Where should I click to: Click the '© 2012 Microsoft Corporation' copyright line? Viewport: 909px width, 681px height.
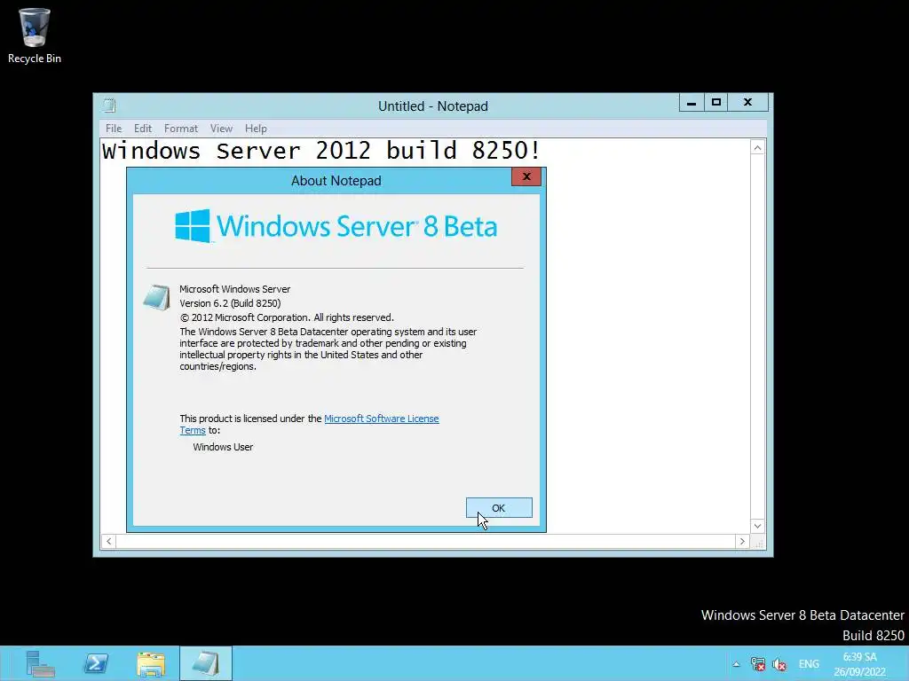coord(287,317)
